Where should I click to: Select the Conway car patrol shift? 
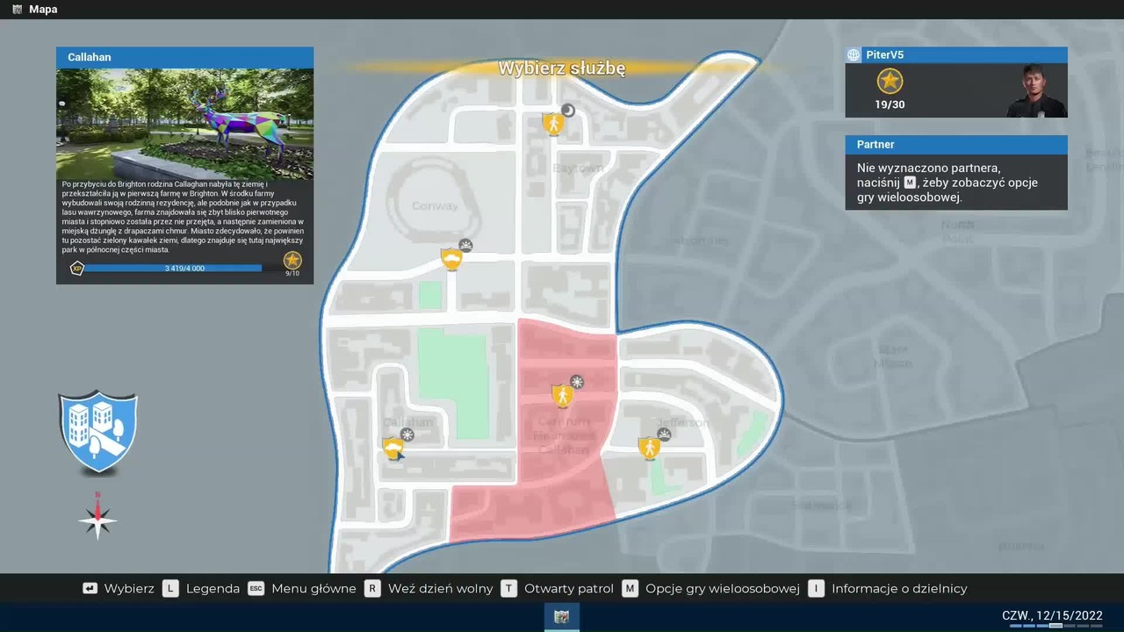pos(452,258)
